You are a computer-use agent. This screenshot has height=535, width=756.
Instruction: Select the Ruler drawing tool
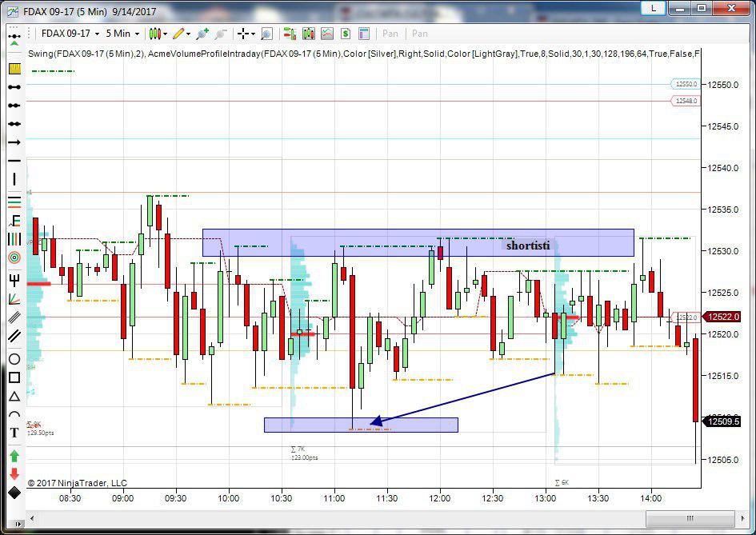tap(14, 69)
